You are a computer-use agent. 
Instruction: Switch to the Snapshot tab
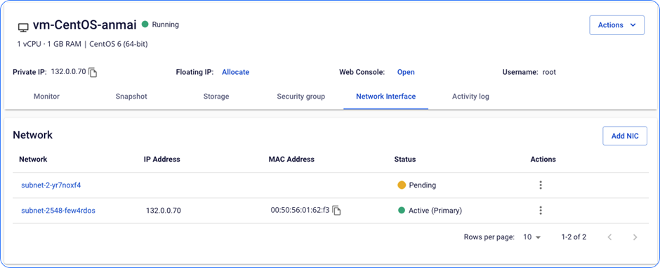[x=131, y=97]
